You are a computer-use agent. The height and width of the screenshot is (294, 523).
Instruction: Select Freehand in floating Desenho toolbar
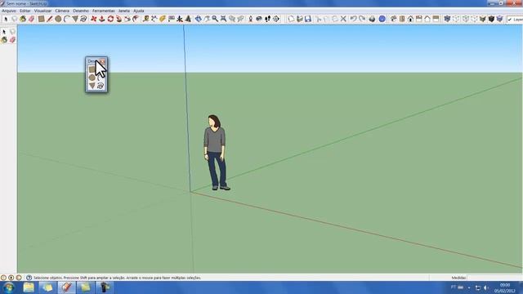tap(101, 86)
